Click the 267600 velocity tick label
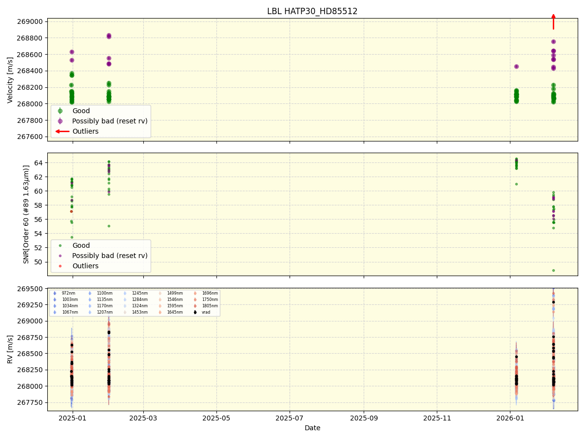The height and width of the screenshot is (439, 585). [x=30, y=137]
